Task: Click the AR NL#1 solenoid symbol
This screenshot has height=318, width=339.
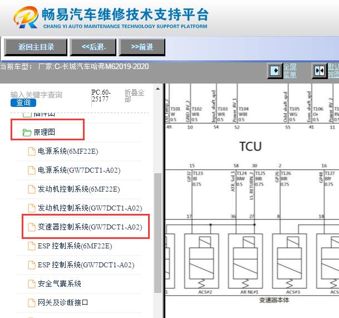Action: [x=245, y=261]
